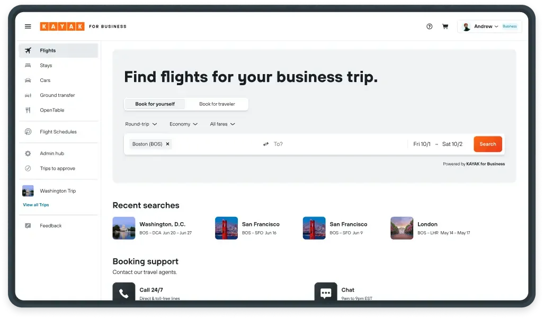Screen dimensions: 544x319
Task: Select Book for yourself option
Action: [155, 104]
